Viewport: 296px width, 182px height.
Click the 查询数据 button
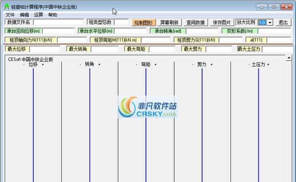pyautogui.click(x=195, y=22)
